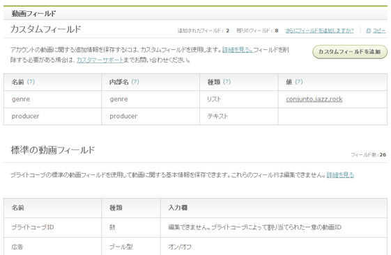Click the 追加されたフィールド: 2 counter

tap(204, 31)
